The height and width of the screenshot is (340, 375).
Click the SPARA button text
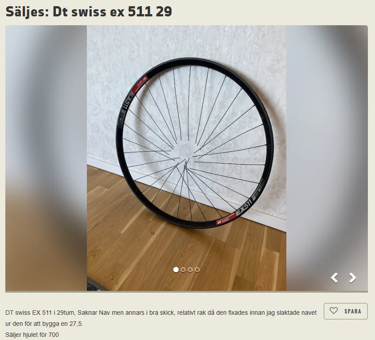click(353, 311)
